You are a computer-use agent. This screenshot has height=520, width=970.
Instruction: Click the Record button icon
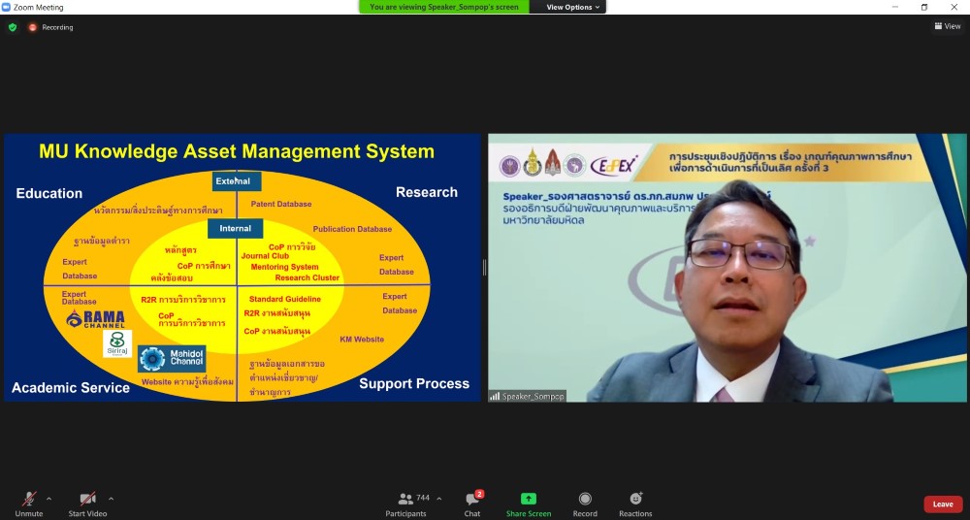[x=585, y=499]
